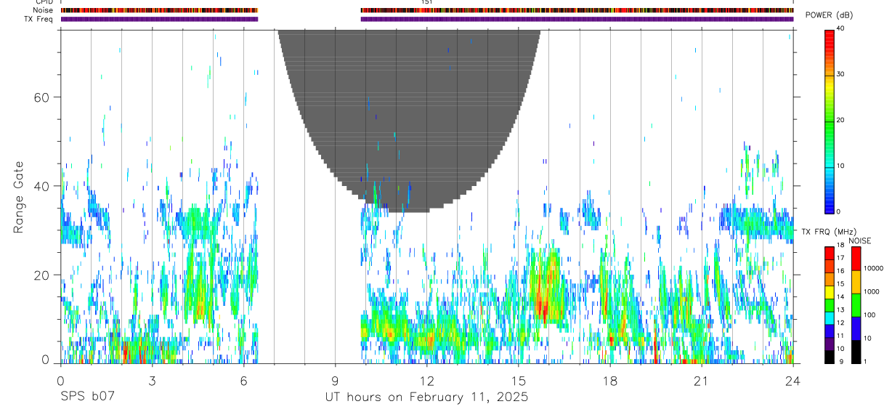Screen dimensions: 892x412
Task: Click the POWER rainbow color bar
Action: coord(829,121)
